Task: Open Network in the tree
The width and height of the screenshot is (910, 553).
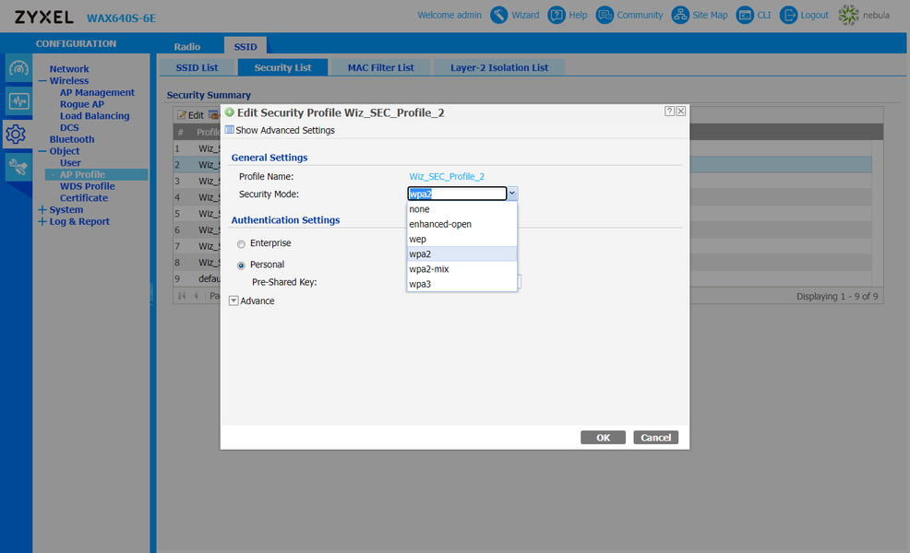Action: pyautogui.click(x=69, y=69)
